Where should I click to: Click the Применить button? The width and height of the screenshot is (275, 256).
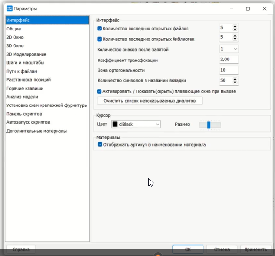[256, 249]
